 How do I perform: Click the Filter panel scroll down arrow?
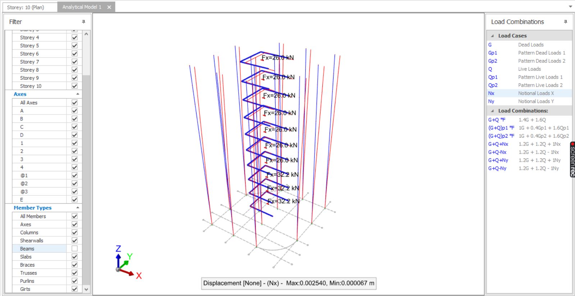[x=86, y=289]
